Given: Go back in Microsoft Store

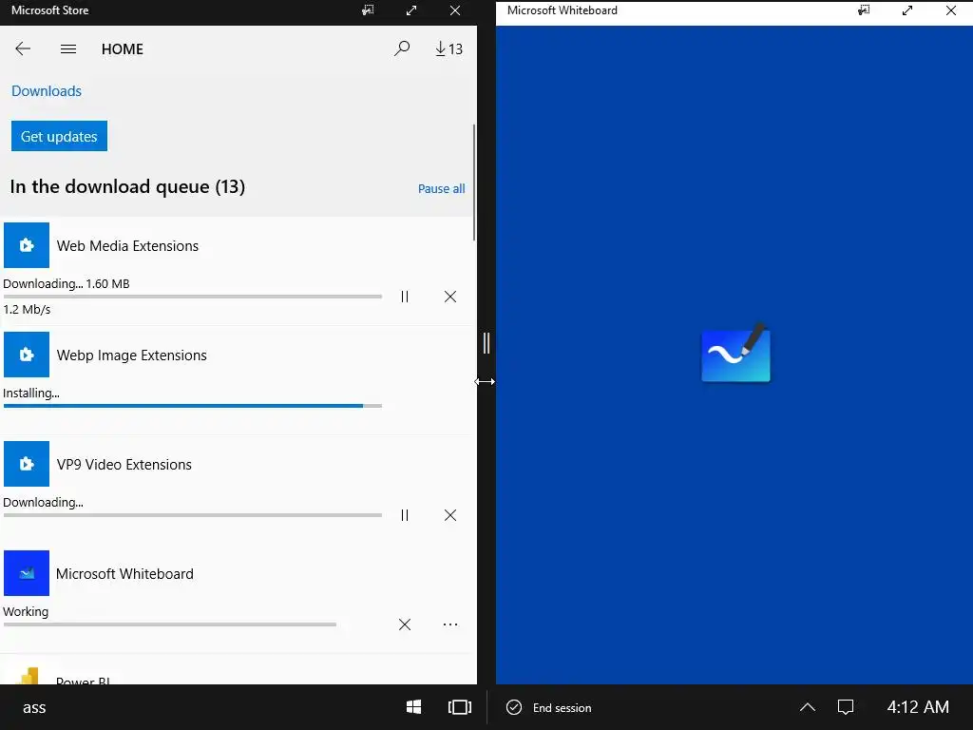Looking at the screenshot, I should pyautogui.click(x=23, y=49).
